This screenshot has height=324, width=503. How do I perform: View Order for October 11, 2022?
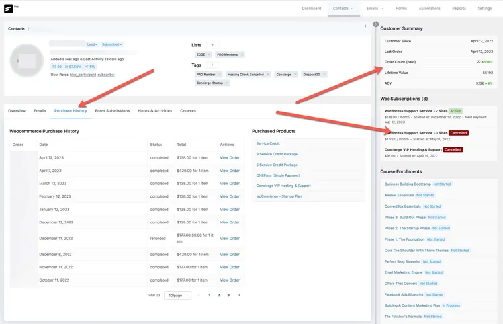coord(230,280)
